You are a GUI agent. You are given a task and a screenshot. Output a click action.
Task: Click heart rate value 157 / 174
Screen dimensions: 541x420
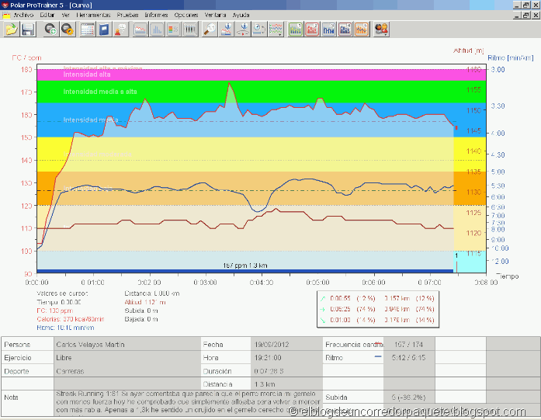pyautogui.click(x=409, y=345)
